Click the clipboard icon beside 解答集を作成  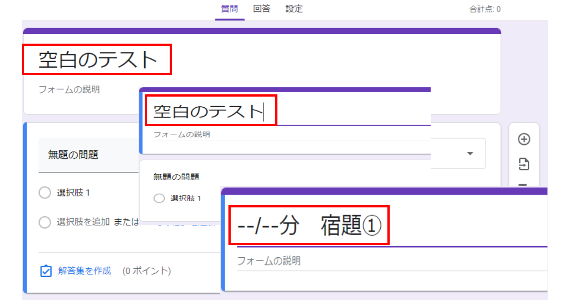tap(46, 271)
